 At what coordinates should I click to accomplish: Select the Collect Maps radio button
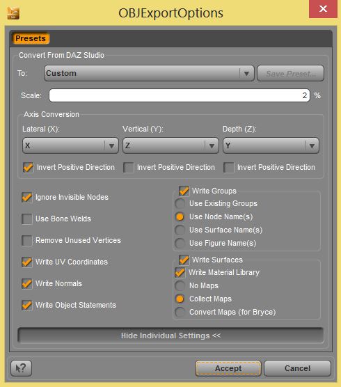click(x=180, y=299)
